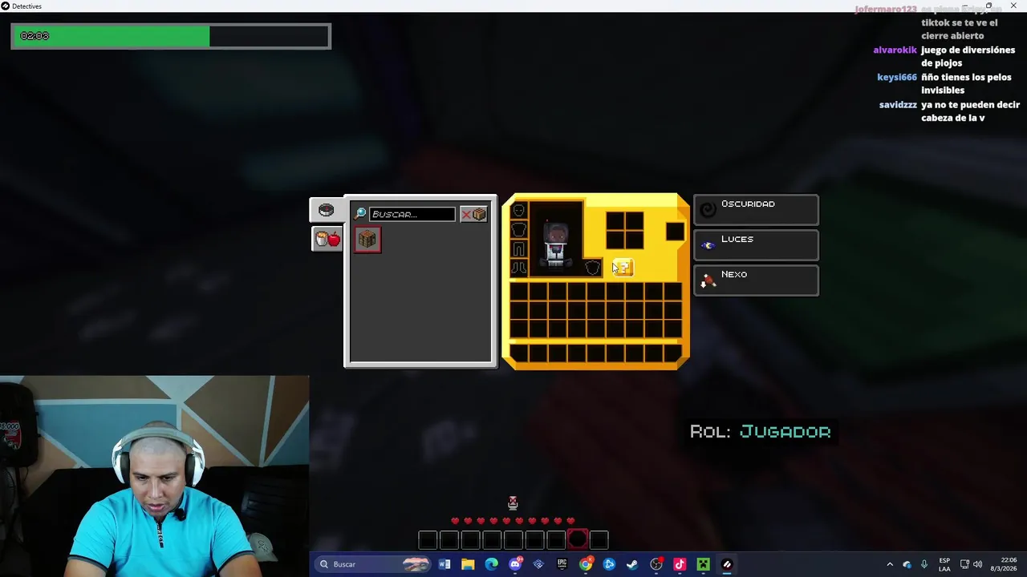Image resolution: width=1027 pixels, height=577 pixels.
Task: Click the magnifying glass search icon
Action: [360, 214]
